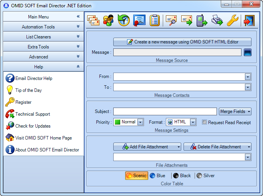Image resolution: width=263 pixels, height=196 pixels.
Task: Minimize the Email Director window
Action: click(227, 4)
